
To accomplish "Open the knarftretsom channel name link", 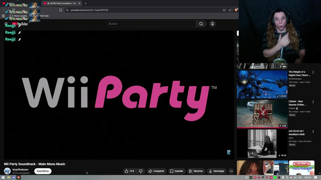I will point(20,169).
